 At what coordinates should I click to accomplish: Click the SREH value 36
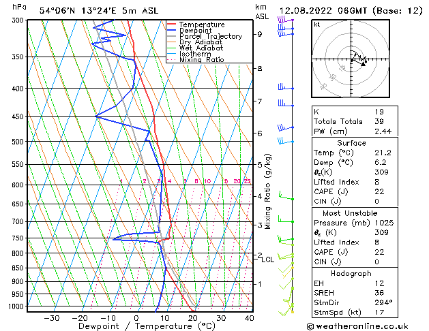click(x=379, y=293)
